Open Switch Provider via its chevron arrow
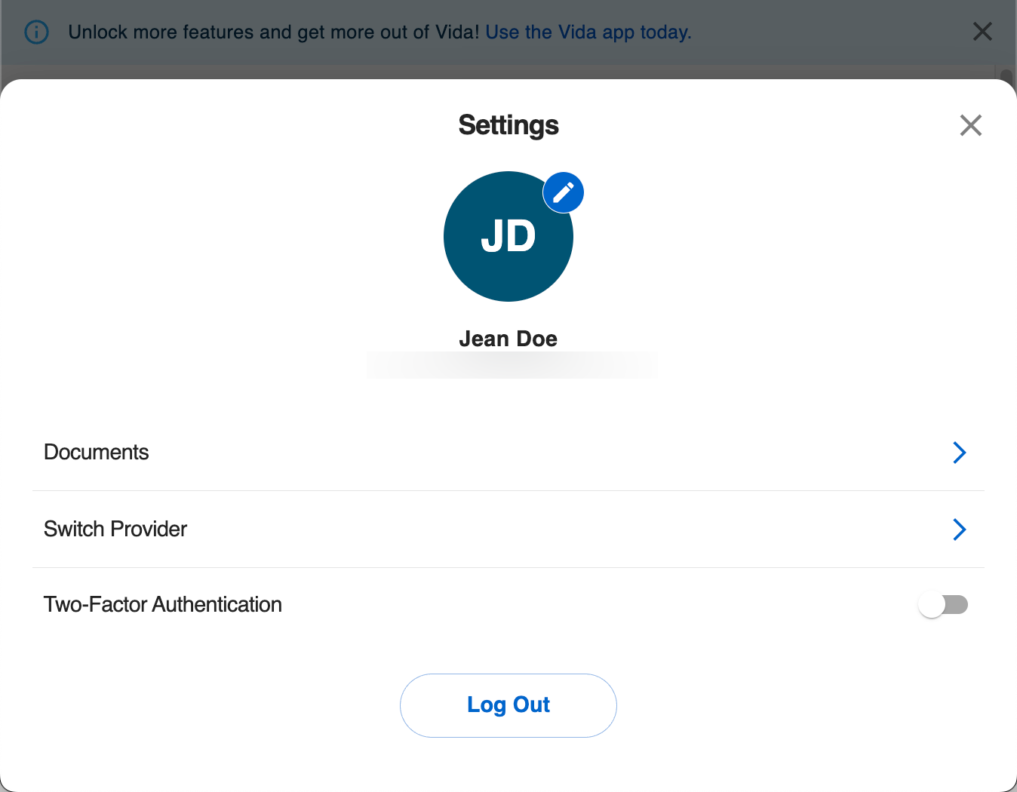This screenshot has width=1017, height=792. 959,530
